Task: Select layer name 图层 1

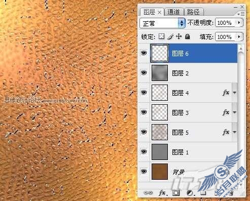Action: (180, 152)
